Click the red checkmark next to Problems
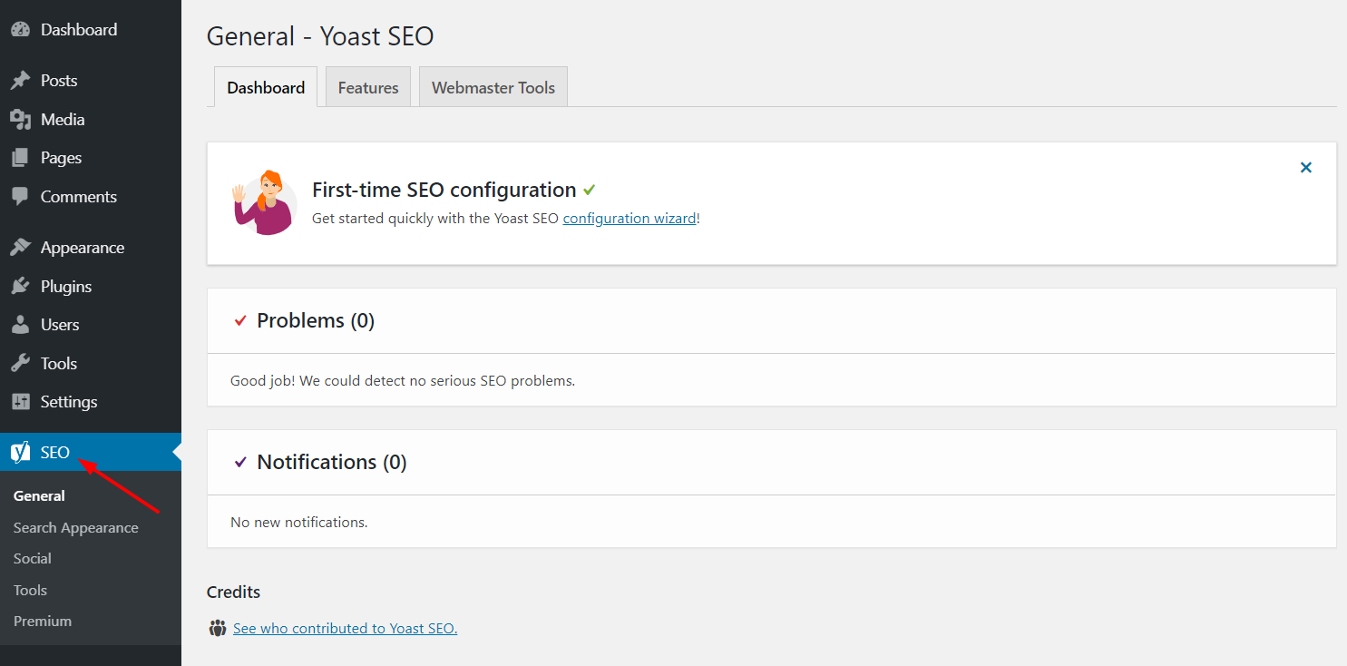The width and height of the screenshot is (1347, 666). pyautogui.click(x=240, y=320)
